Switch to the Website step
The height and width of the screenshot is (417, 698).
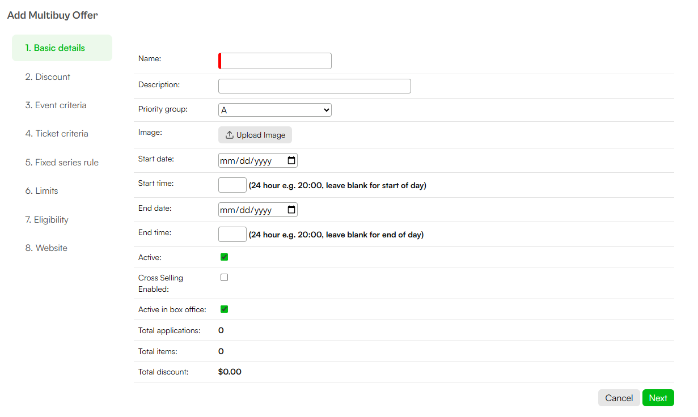pyautogui.click(x=46, y=248)
